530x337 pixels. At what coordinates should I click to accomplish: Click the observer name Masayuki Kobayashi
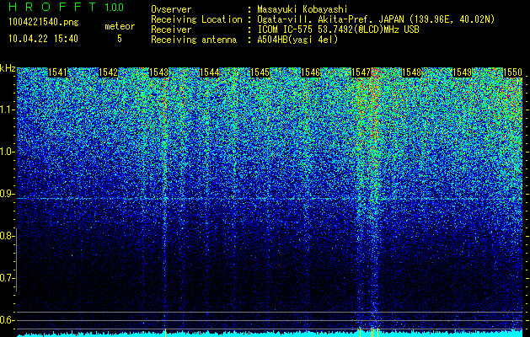click(x=302, y=9)
